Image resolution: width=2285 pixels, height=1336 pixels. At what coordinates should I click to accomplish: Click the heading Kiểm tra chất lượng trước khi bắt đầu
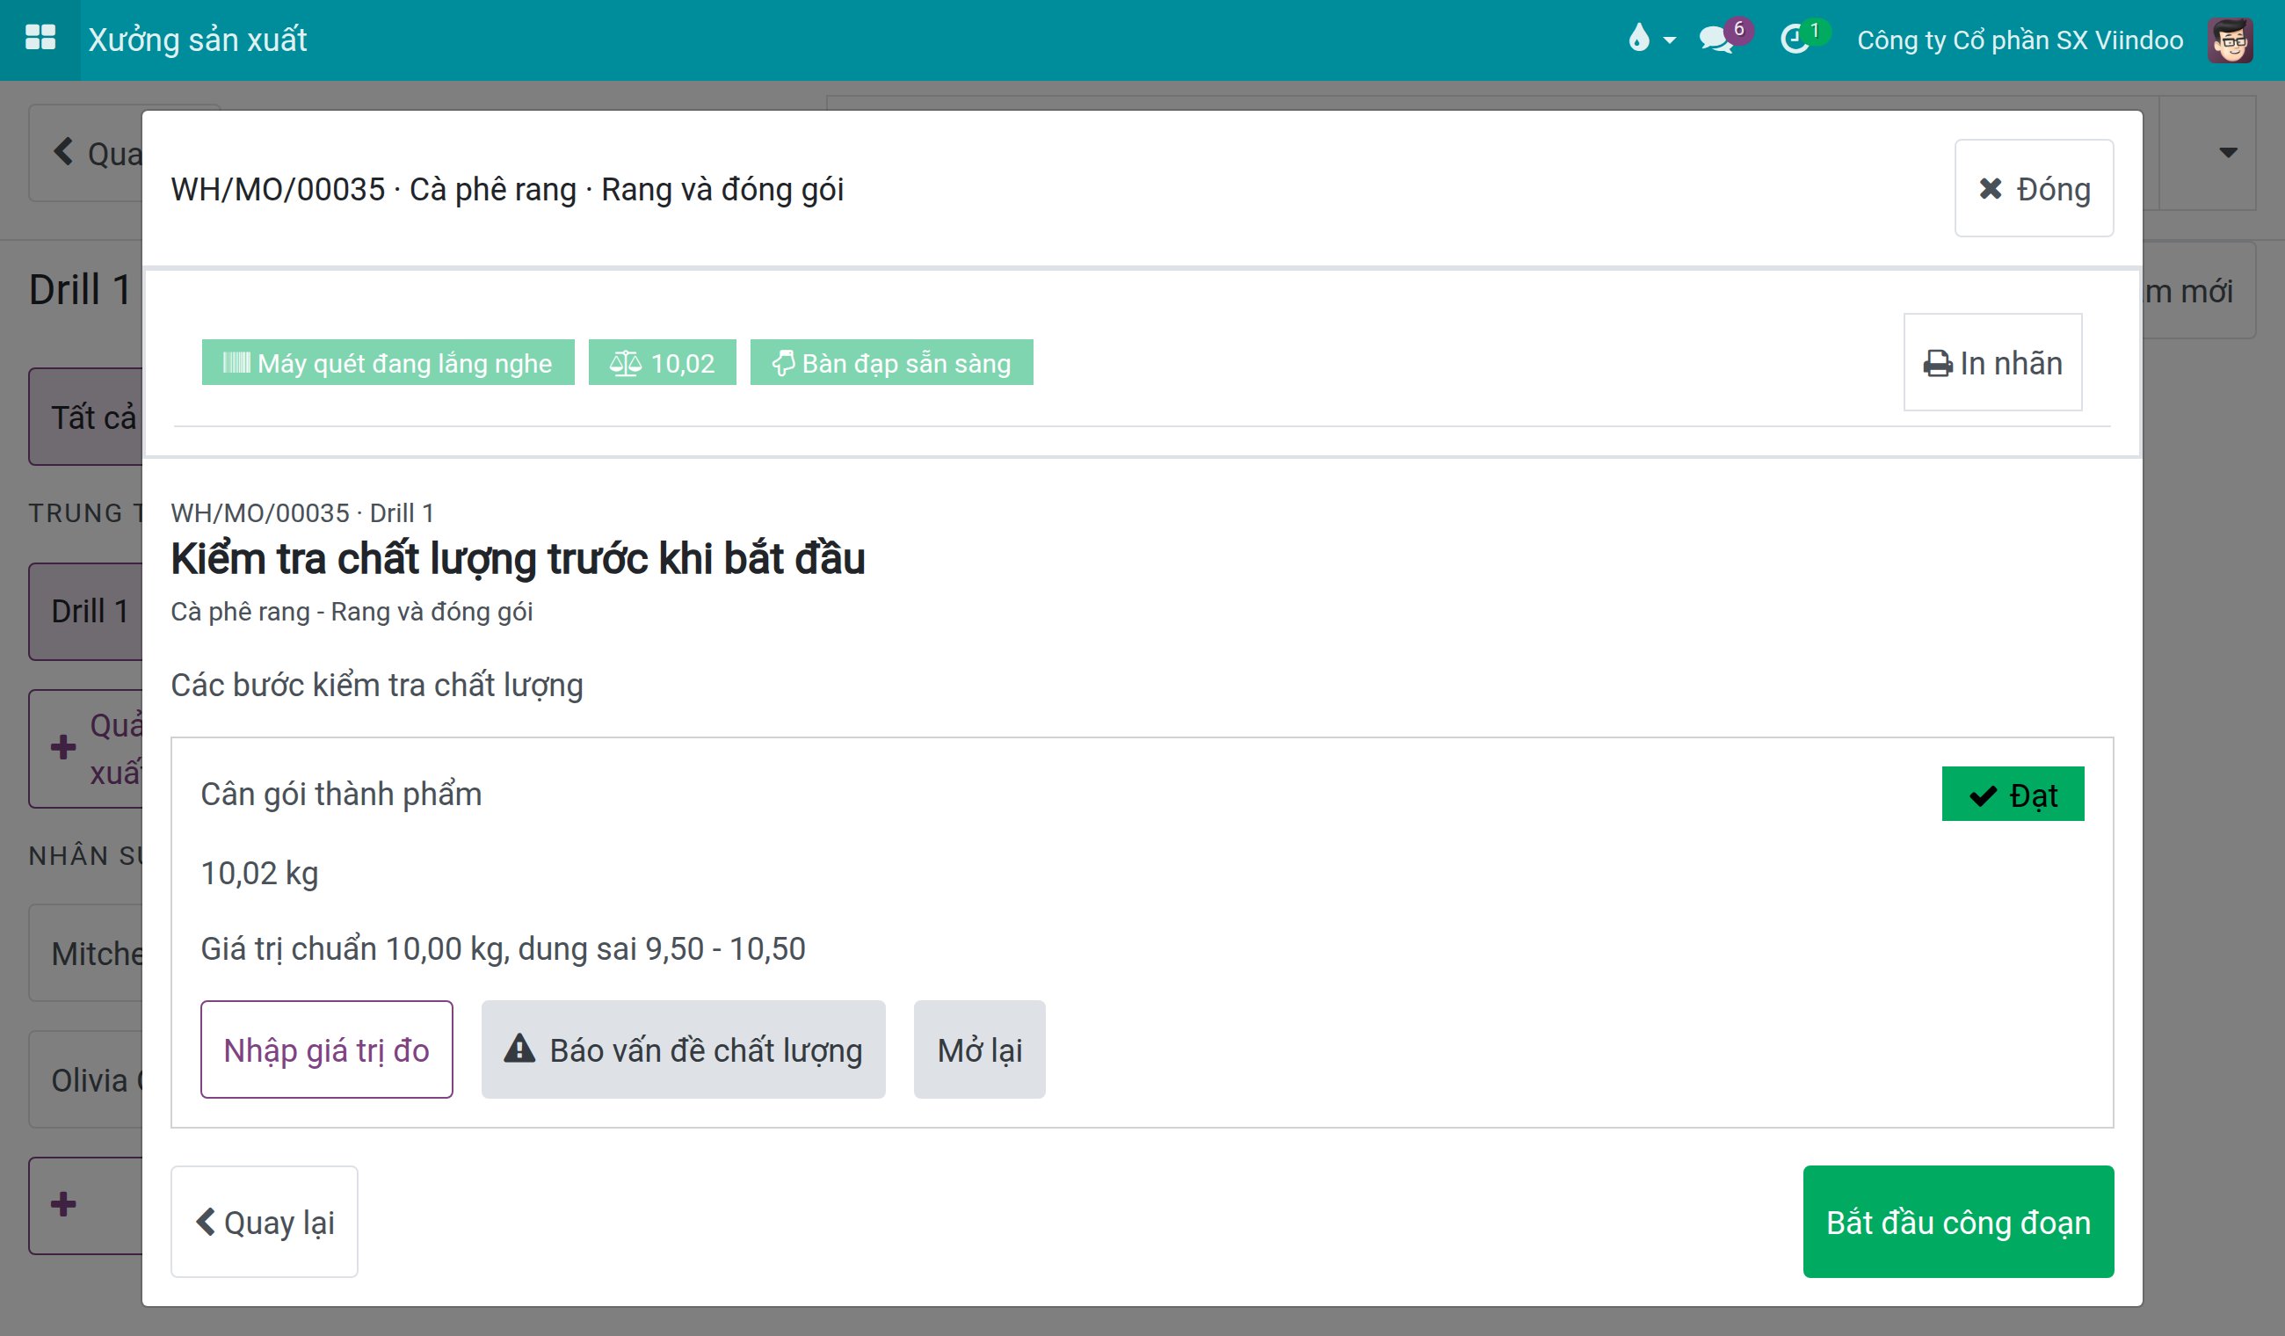point(518,558)
